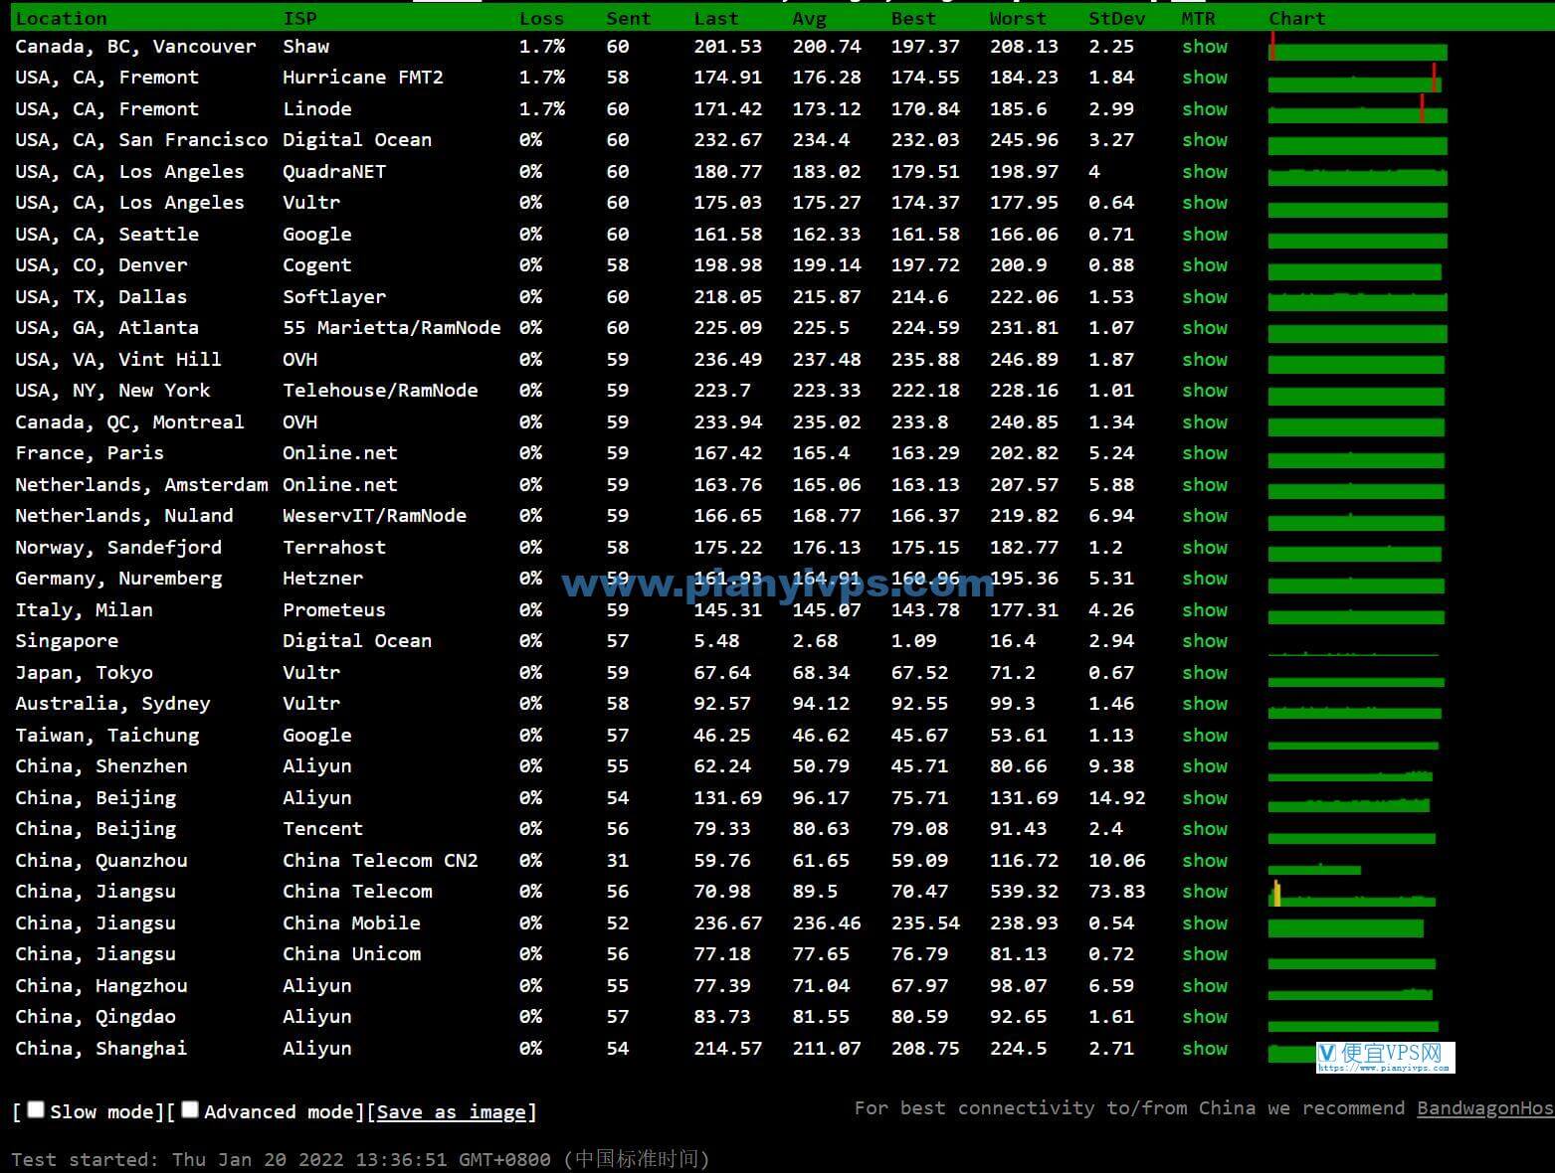This screenshot has width=1555, height=1173.
Task: Show MTR for San Francisco Digital Ocean
Action: click(x=1205, y=140)
